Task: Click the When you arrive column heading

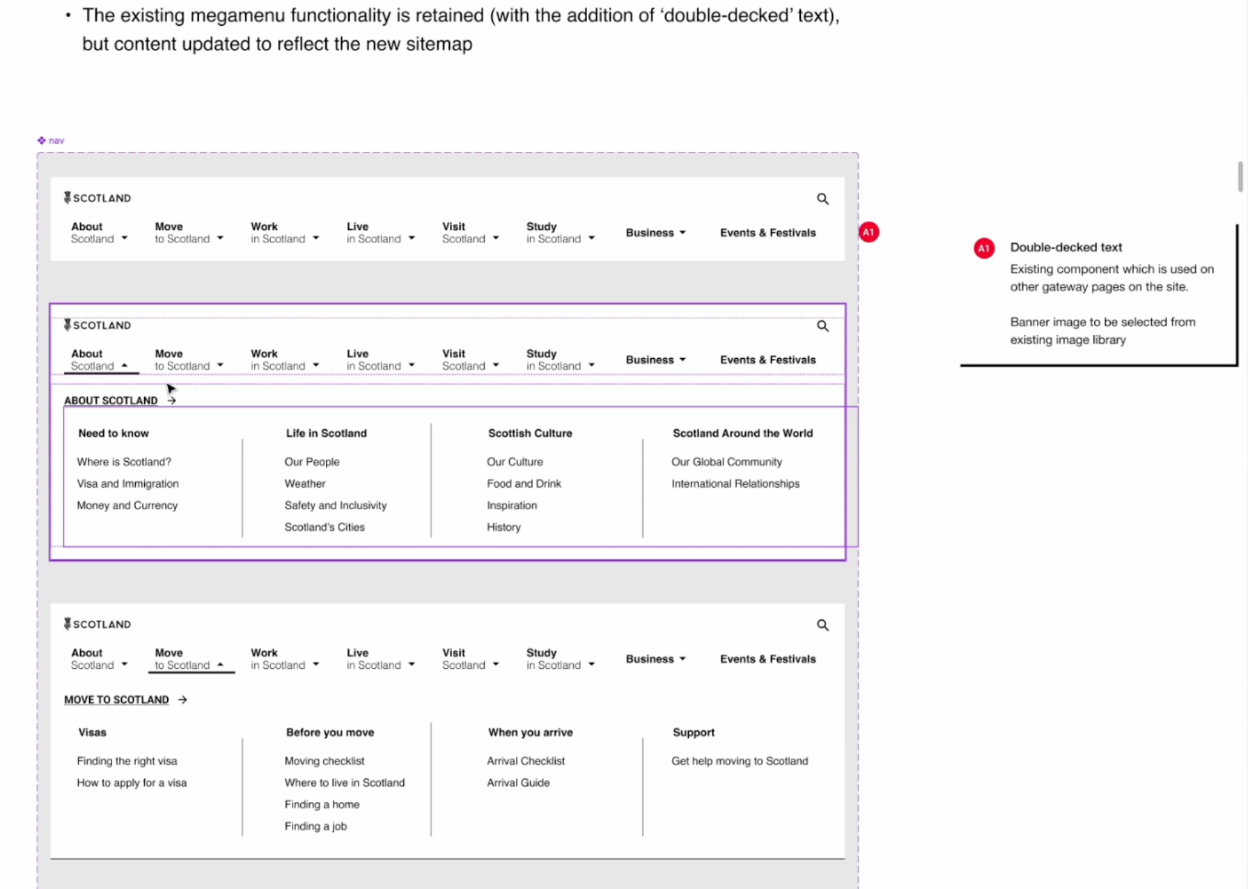Action: (530, 732)
